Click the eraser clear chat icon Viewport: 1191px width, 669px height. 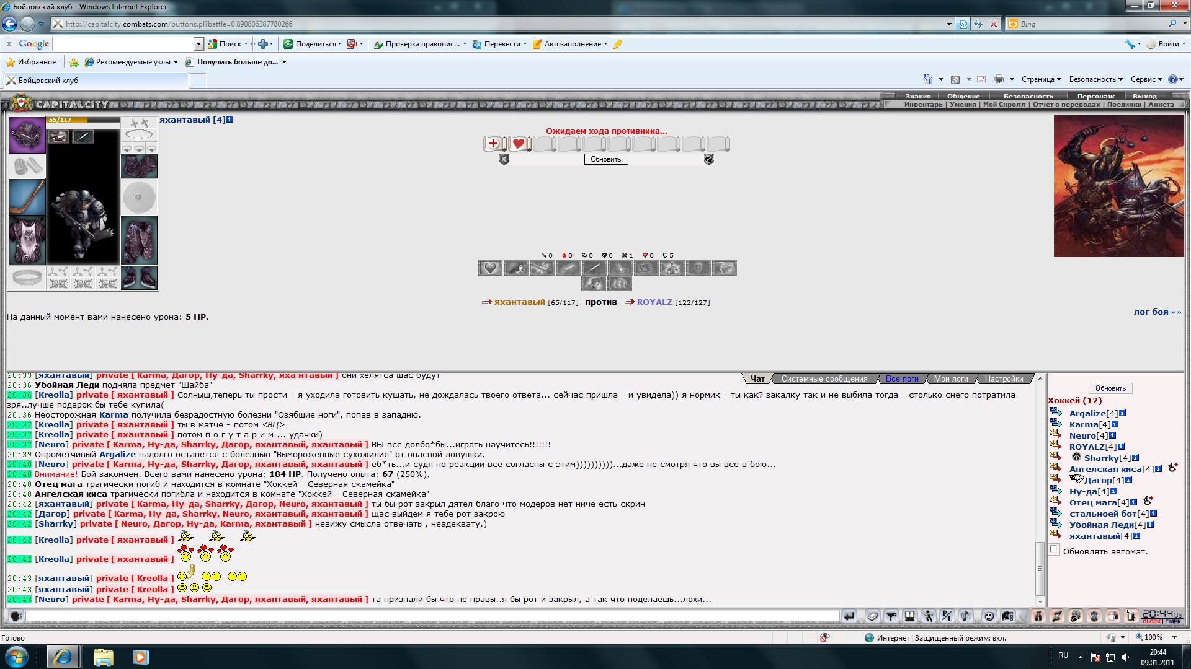click(873, 616)
